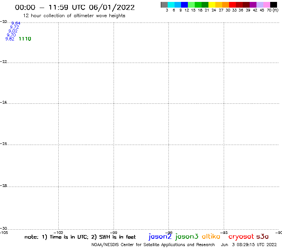The image size is (282, 248).
Task: Click the -26 latitude axis label
Action: coord(3,143)
